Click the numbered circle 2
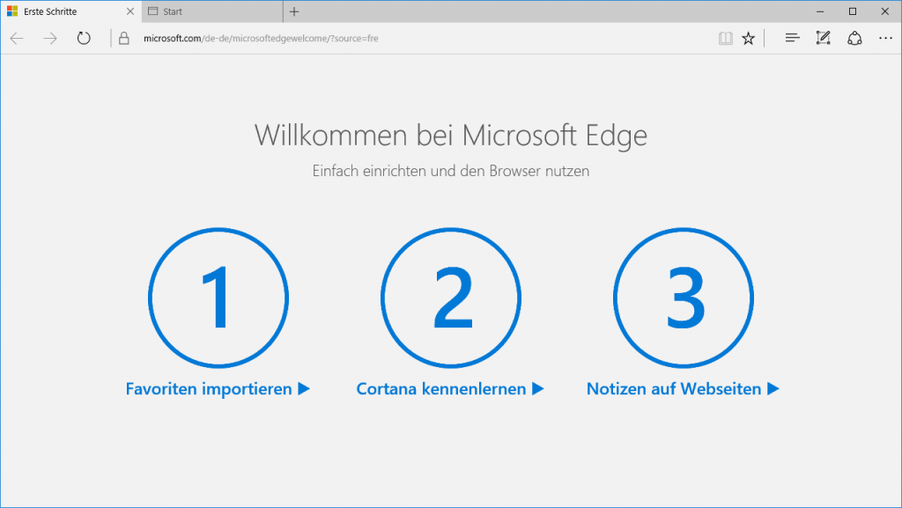 [451, 298]
